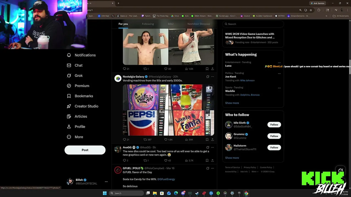The image size is (351, 197).
Task: Follow Hailstorm
Action: [274, 147]
